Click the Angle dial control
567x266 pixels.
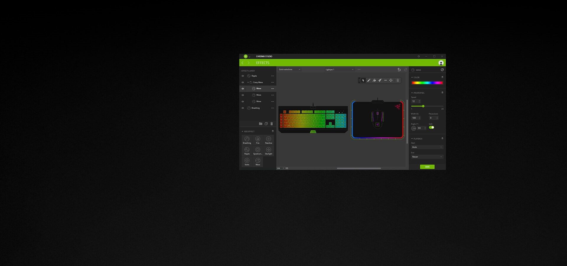(x=414, y=128)
